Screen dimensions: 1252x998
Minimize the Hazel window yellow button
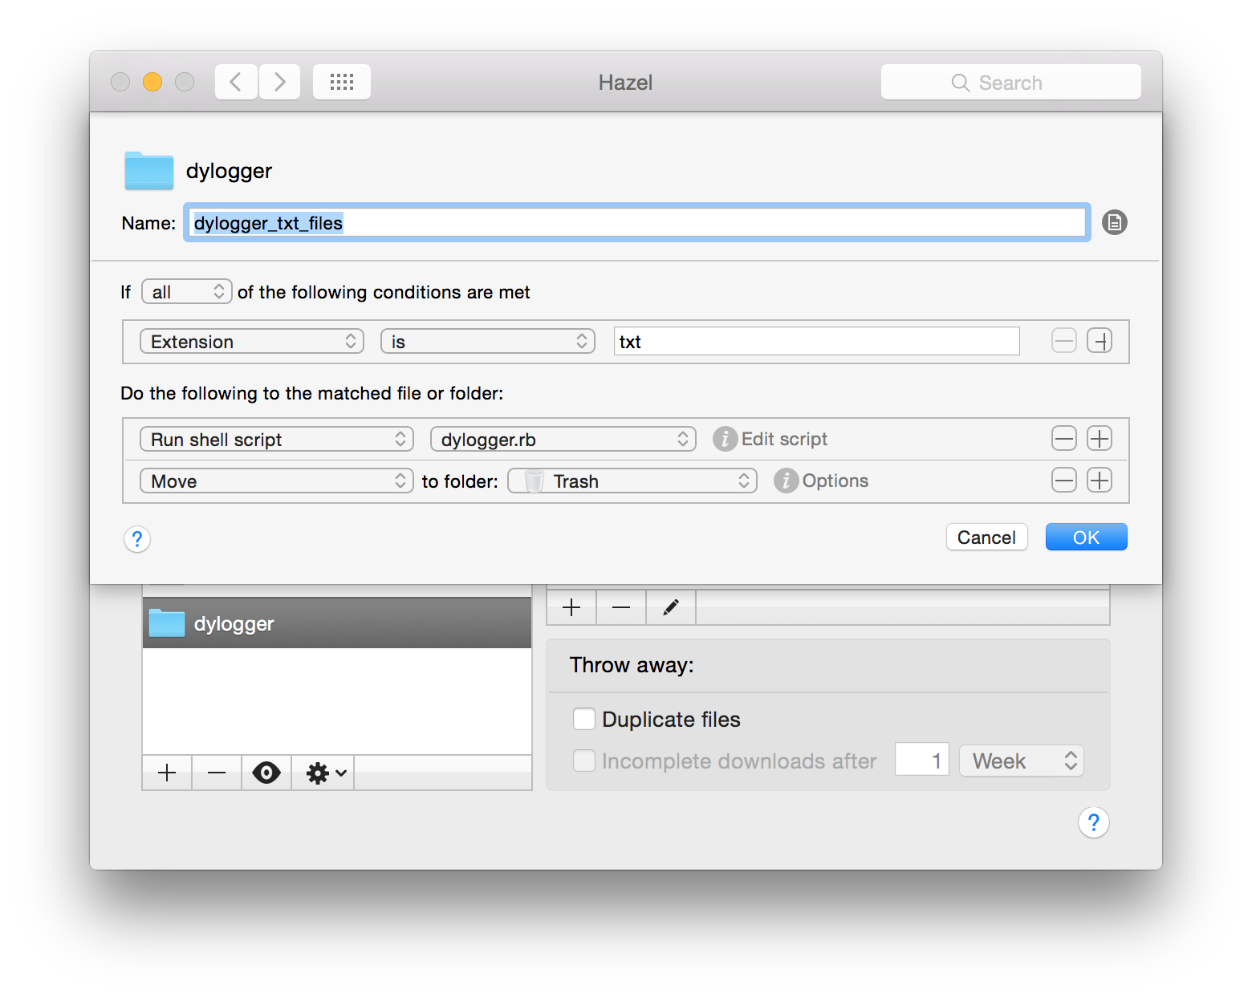[x=152, y=82]
